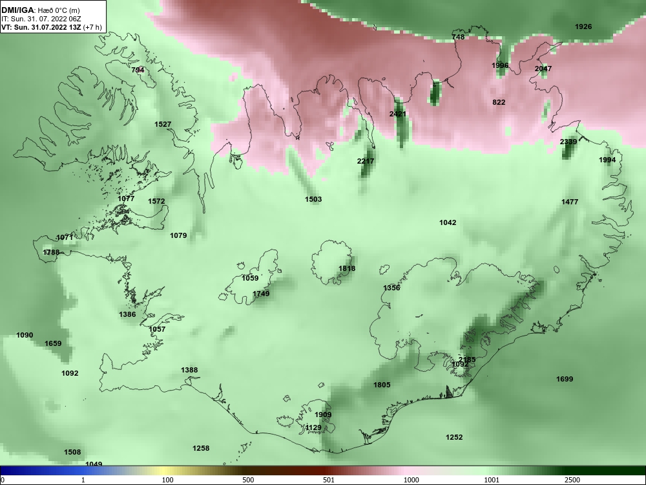Image resolution: width=646 pixels, height=485 pixels.
Task: Select the map value 1356
Action: point(392,288)
